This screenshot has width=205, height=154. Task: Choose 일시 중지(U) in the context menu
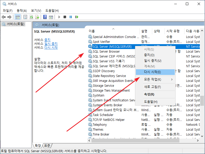(x=155, y=61)
